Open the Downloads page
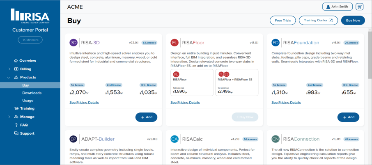The image size is (372, 165). 32,93
